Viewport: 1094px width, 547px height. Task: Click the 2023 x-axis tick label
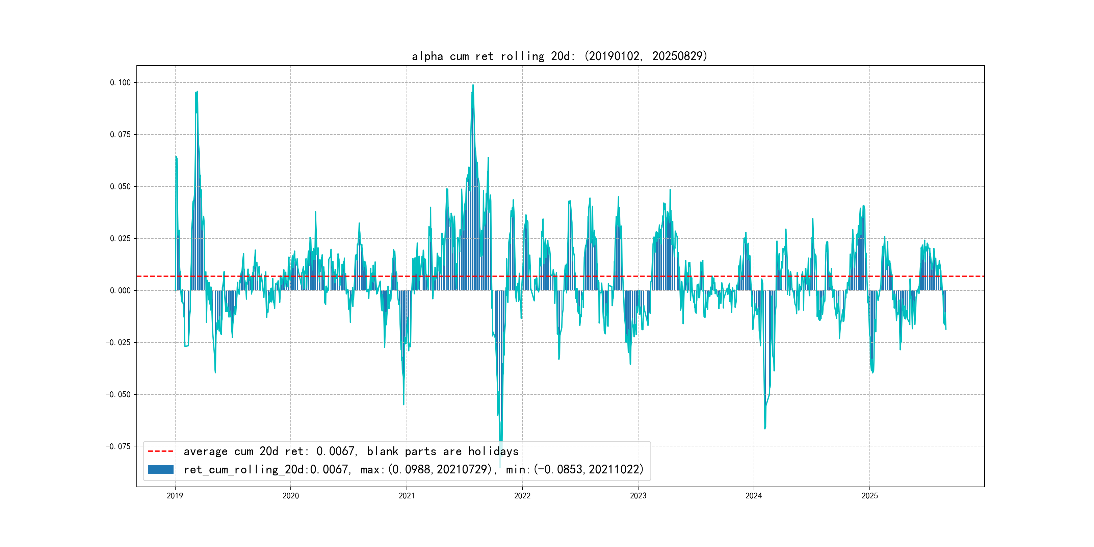(638, 496)
